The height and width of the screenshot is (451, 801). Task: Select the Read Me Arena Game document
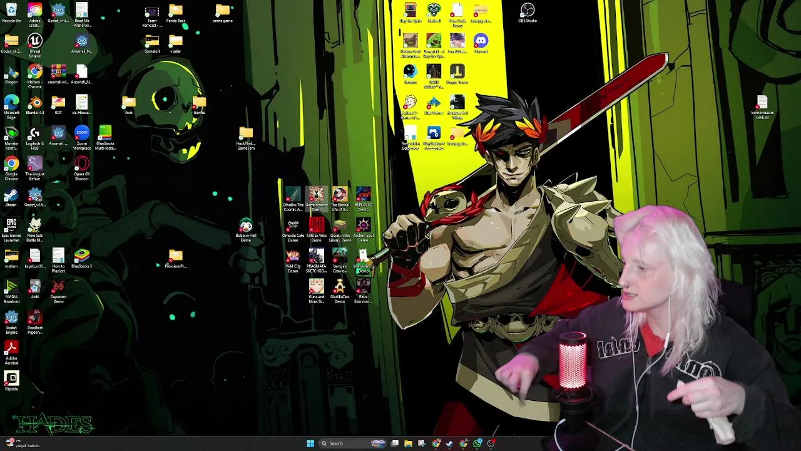click(x=82, y=16)
